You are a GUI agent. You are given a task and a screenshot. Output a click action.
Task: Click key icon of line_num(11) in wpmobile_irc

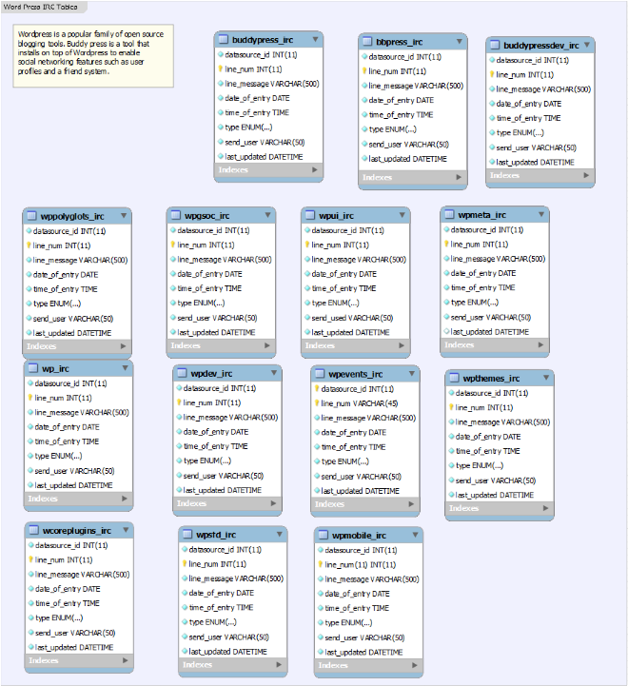pyautogui.click(x=321, y=564)
